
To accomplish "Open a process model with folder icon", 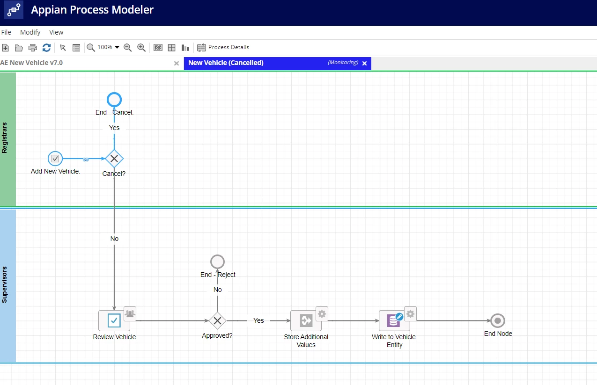I will coord(19,47).
